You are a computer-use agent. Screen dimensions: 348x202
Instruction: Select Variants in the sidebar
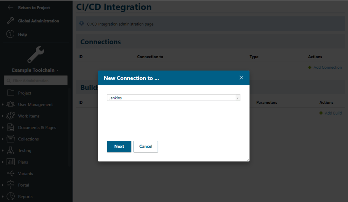[x=26, y=173]
